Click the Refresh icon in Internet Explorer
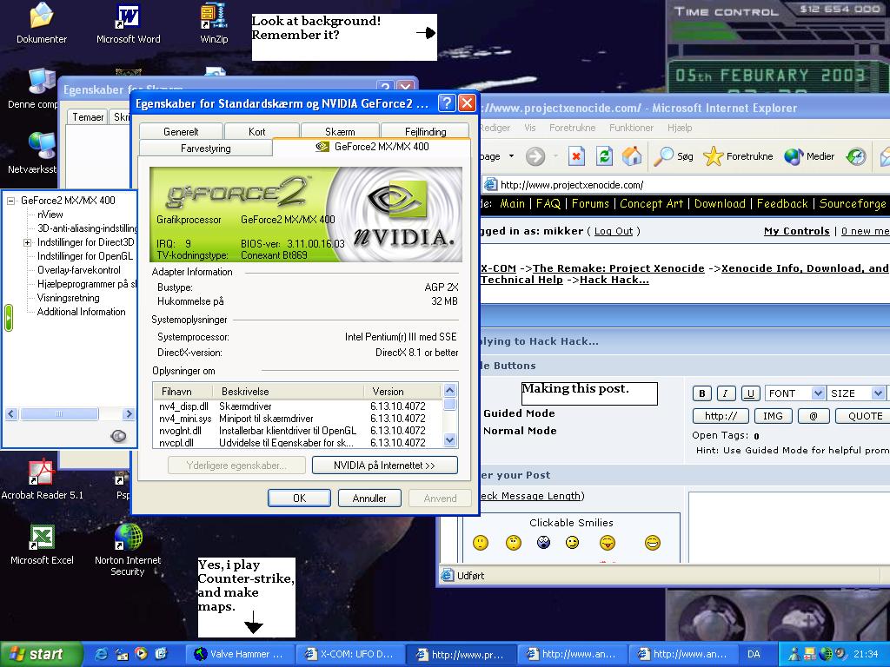 point(605,156)
